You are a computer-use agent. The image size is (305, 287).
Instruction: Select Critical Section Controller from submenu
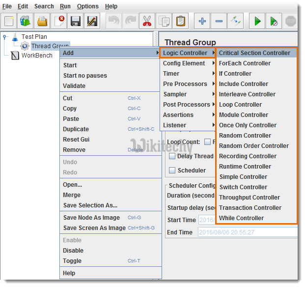(x=254, y=53)
